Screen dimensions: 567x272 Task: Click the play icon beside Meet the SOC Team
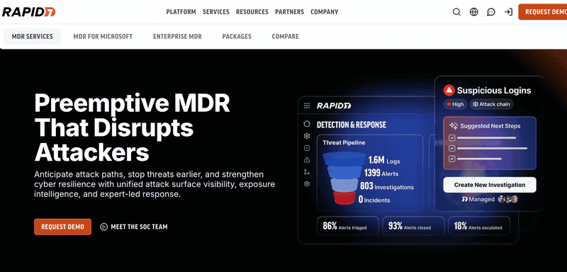pos(103,227)
